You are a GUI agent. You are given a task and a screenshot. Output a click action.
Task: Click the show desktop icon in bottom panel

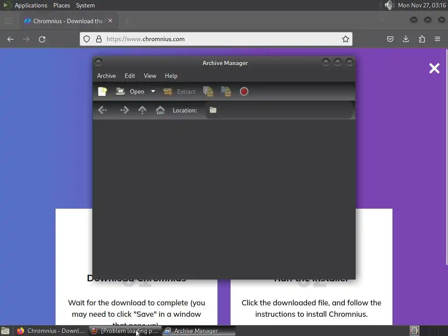click(x=5, y=331)
